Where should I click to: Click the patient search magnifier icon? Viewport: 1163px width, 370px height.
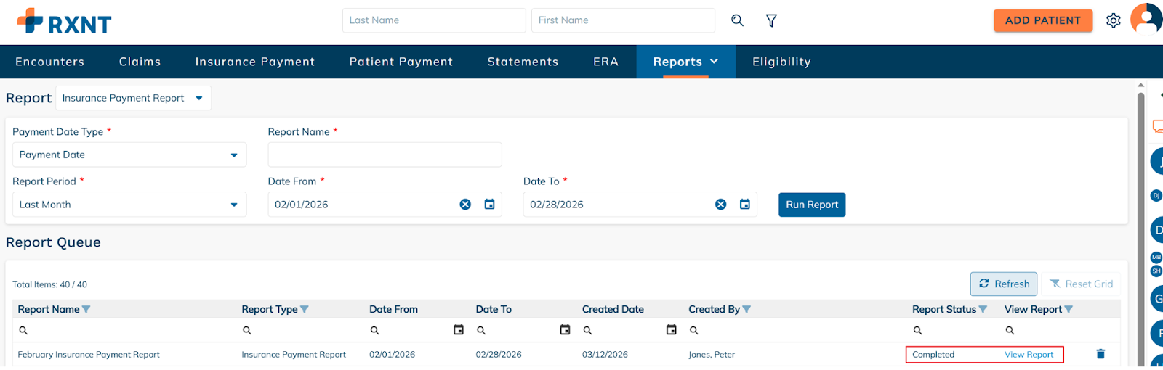coord(737,20)
